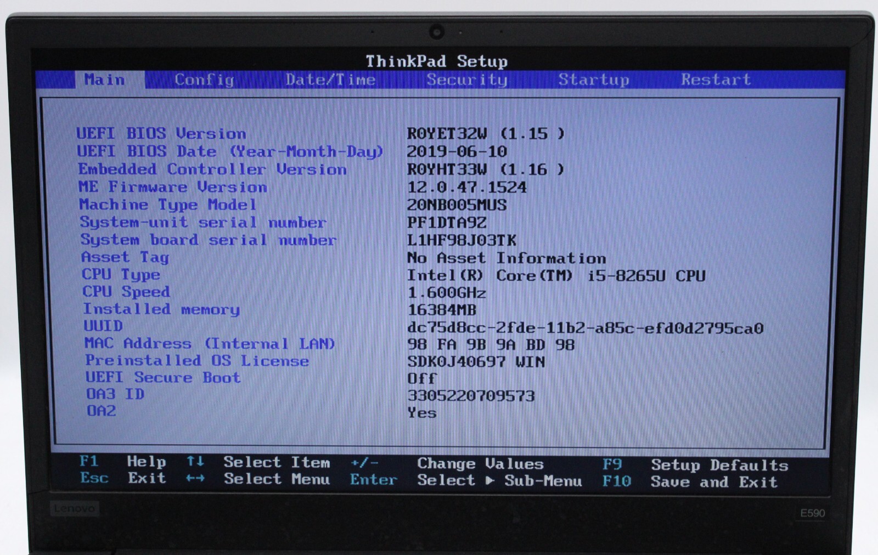Click the Asset Tag label

click(125, 257)
